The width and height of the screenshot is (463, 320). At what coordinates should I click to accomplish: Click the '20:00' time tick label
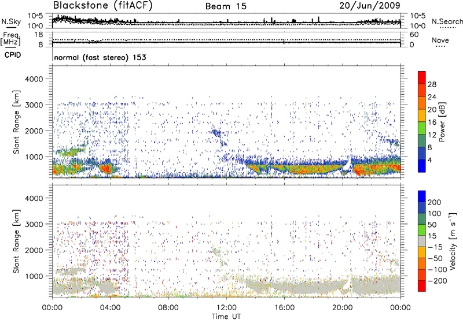coord(343,308)
